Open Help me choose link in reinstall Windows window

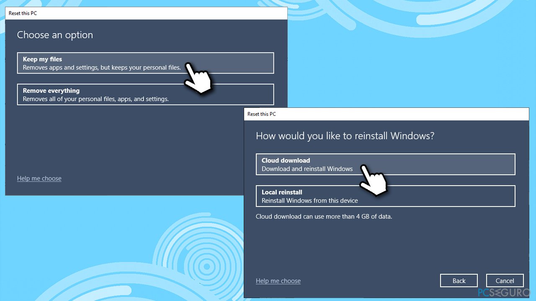click(278, 281)
